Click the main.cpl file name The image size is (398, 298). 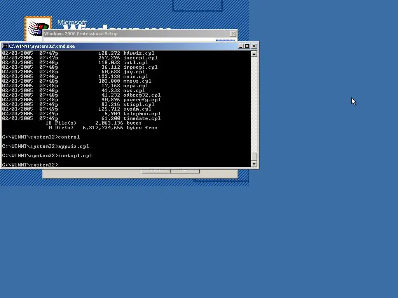click(136, 76)
